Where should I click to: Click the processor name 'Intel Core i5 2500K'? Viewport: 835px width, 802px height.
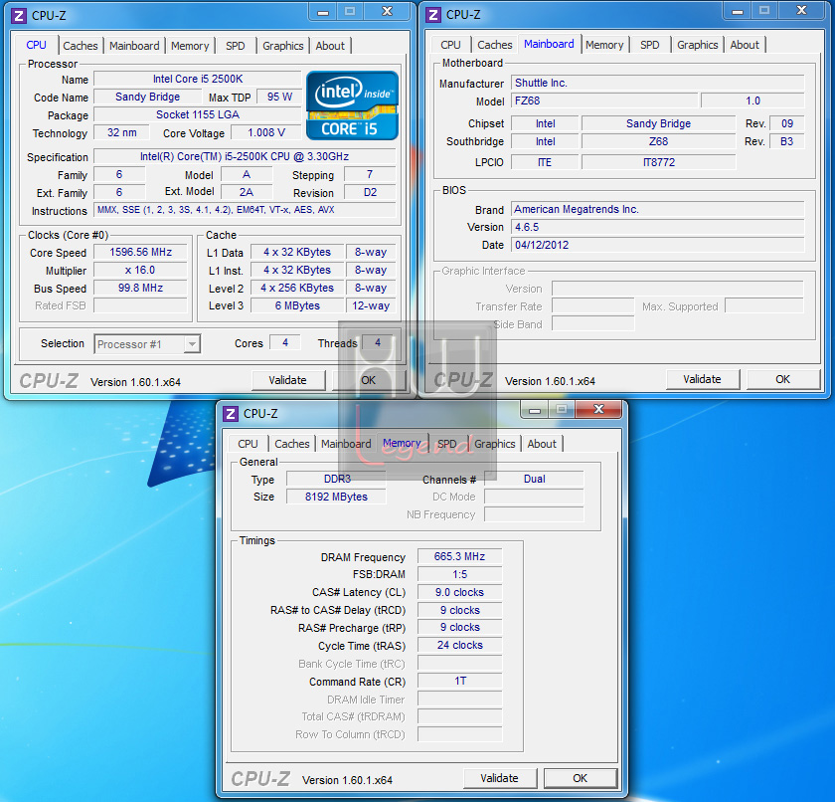tap(198, 79)
